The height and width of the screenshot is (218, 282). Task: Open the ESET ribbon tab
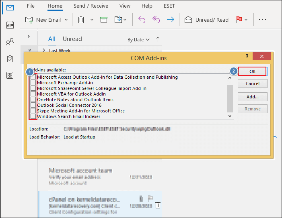coord(169,6)
